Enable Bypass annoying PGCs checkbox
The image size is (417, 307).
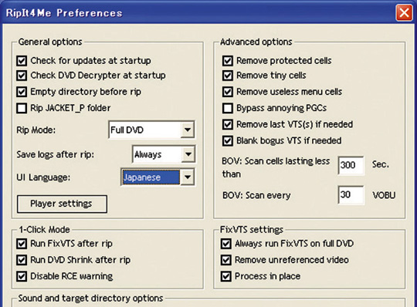point(228,108)
